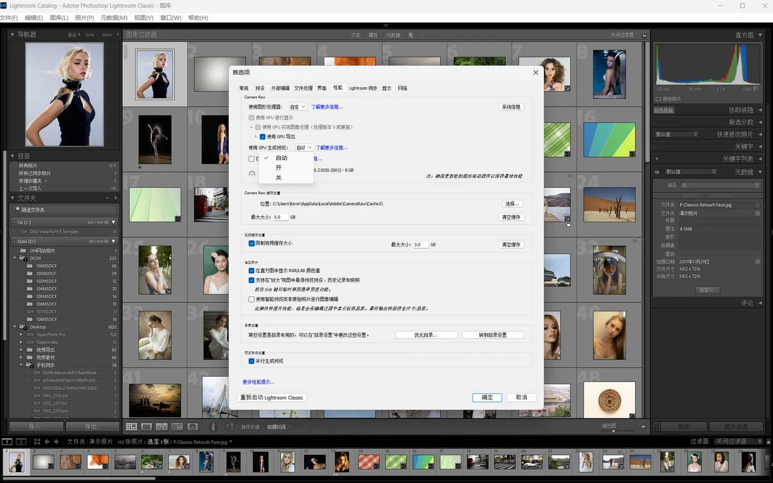This screenshot has width=773, height=483.
Task: Clear Camera Raw cache with 清空缓存
Action: [x=511, y=217]
